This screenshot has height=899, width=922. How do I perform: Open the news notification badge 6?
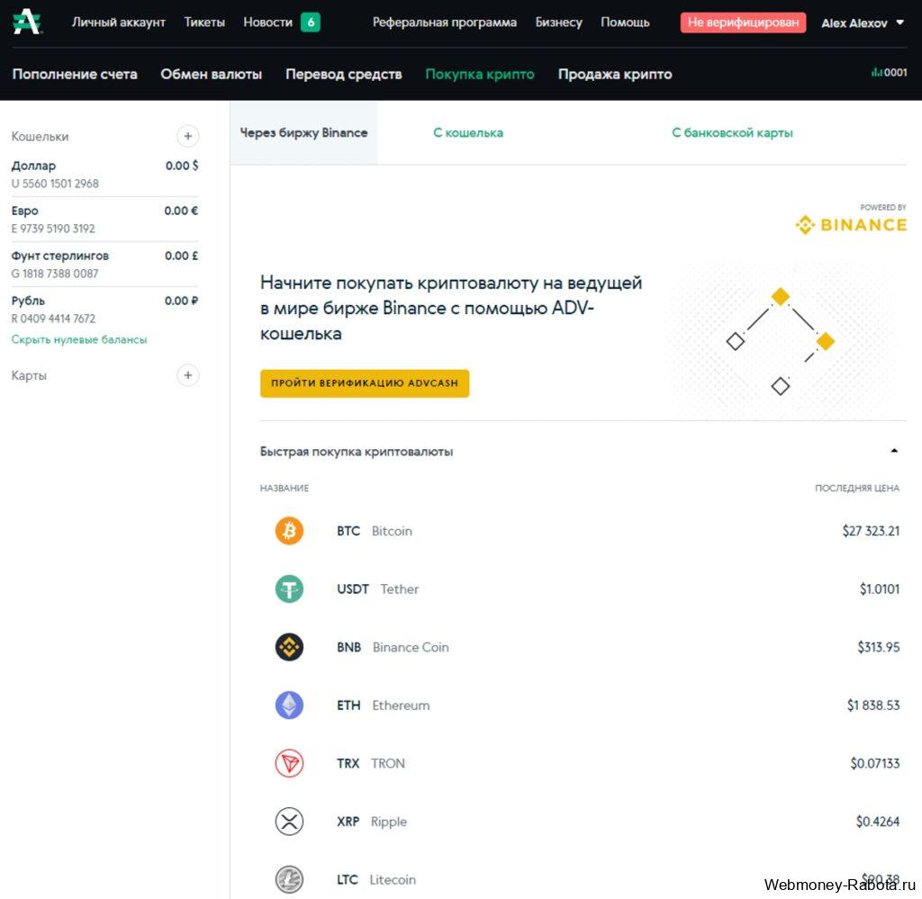311,22
